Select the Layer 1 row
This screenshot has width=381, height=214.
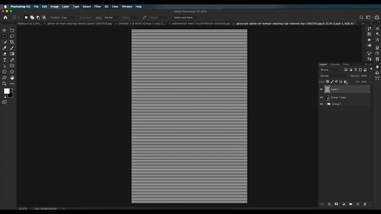pyautogui.click(x=345, y=89)
